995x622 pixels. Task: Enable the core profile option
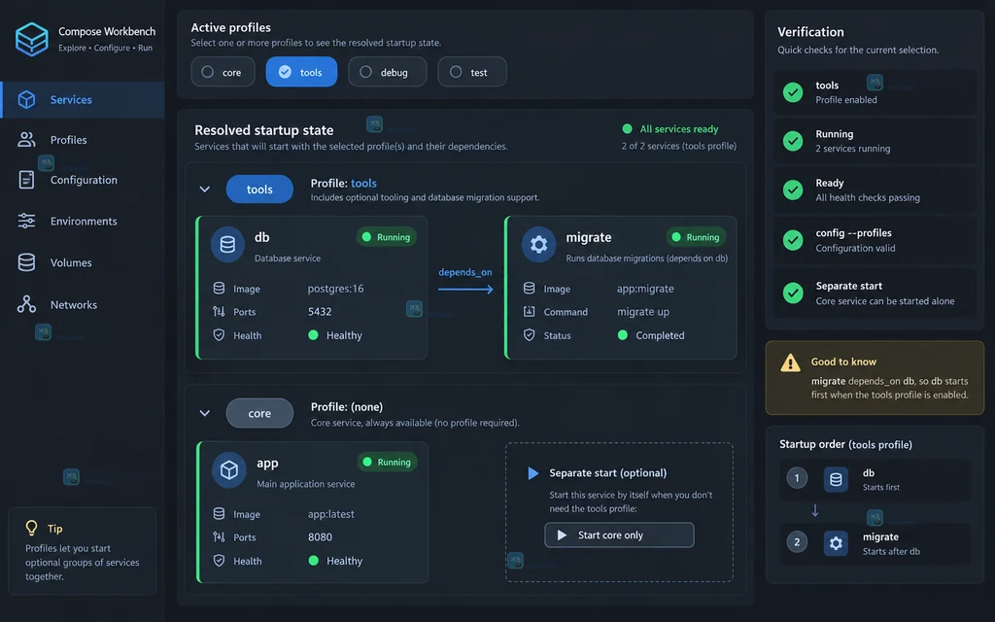pyautogui.click(x=223, y=72)
